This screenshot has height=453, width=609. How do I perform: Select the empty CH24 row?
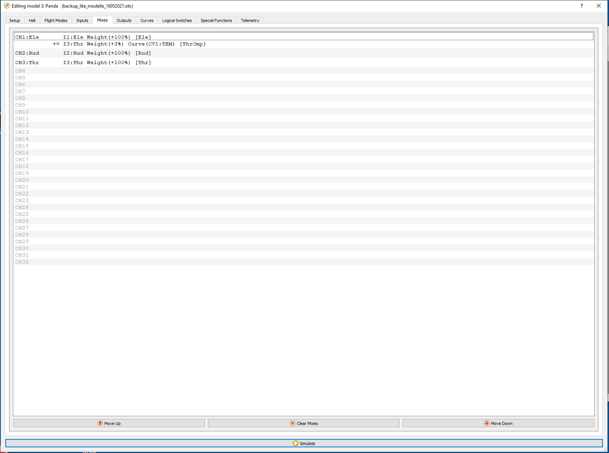(x=304, y=207)
